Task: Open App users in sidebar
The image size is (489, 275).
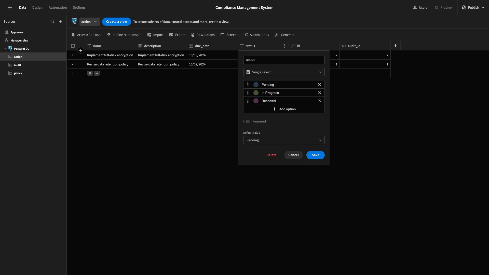Action: tap(33, 32)
